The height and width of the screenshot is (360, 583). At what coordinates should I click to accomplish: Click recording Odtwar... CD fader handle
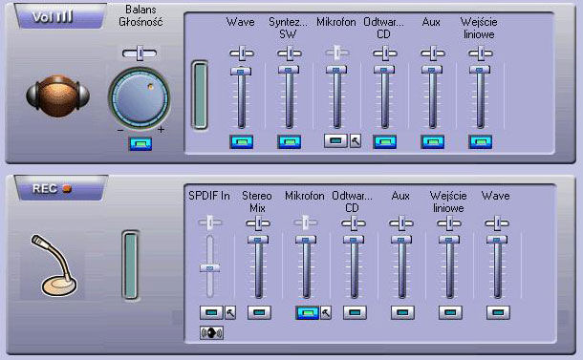click(x=354, y=240)
